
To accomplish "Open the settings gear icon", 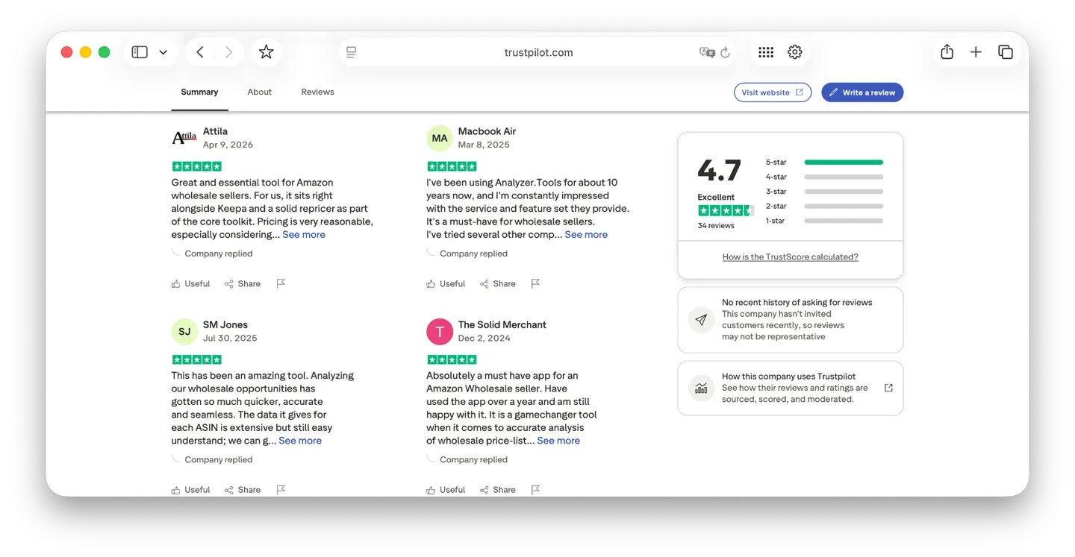I will [795, 52].
